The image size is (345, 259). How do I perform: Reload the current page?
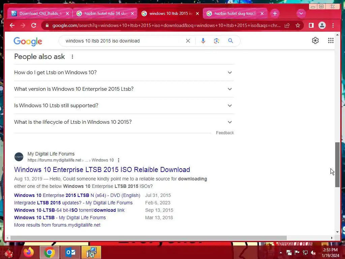coord(34,25)
